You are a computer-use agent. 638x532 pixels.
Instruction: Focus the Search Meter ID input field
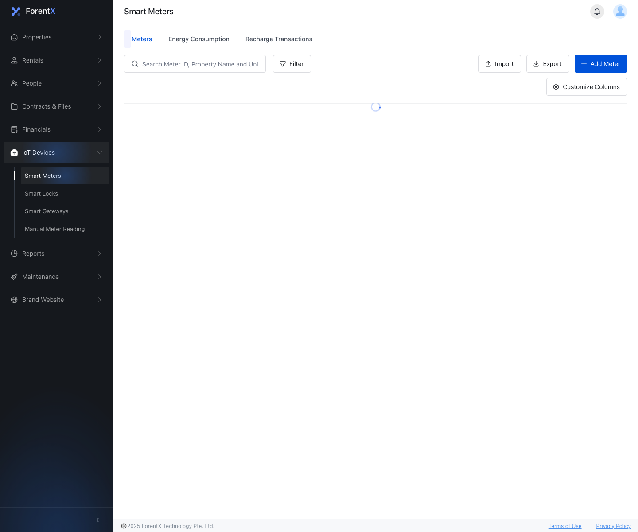[x=195, y=64]
